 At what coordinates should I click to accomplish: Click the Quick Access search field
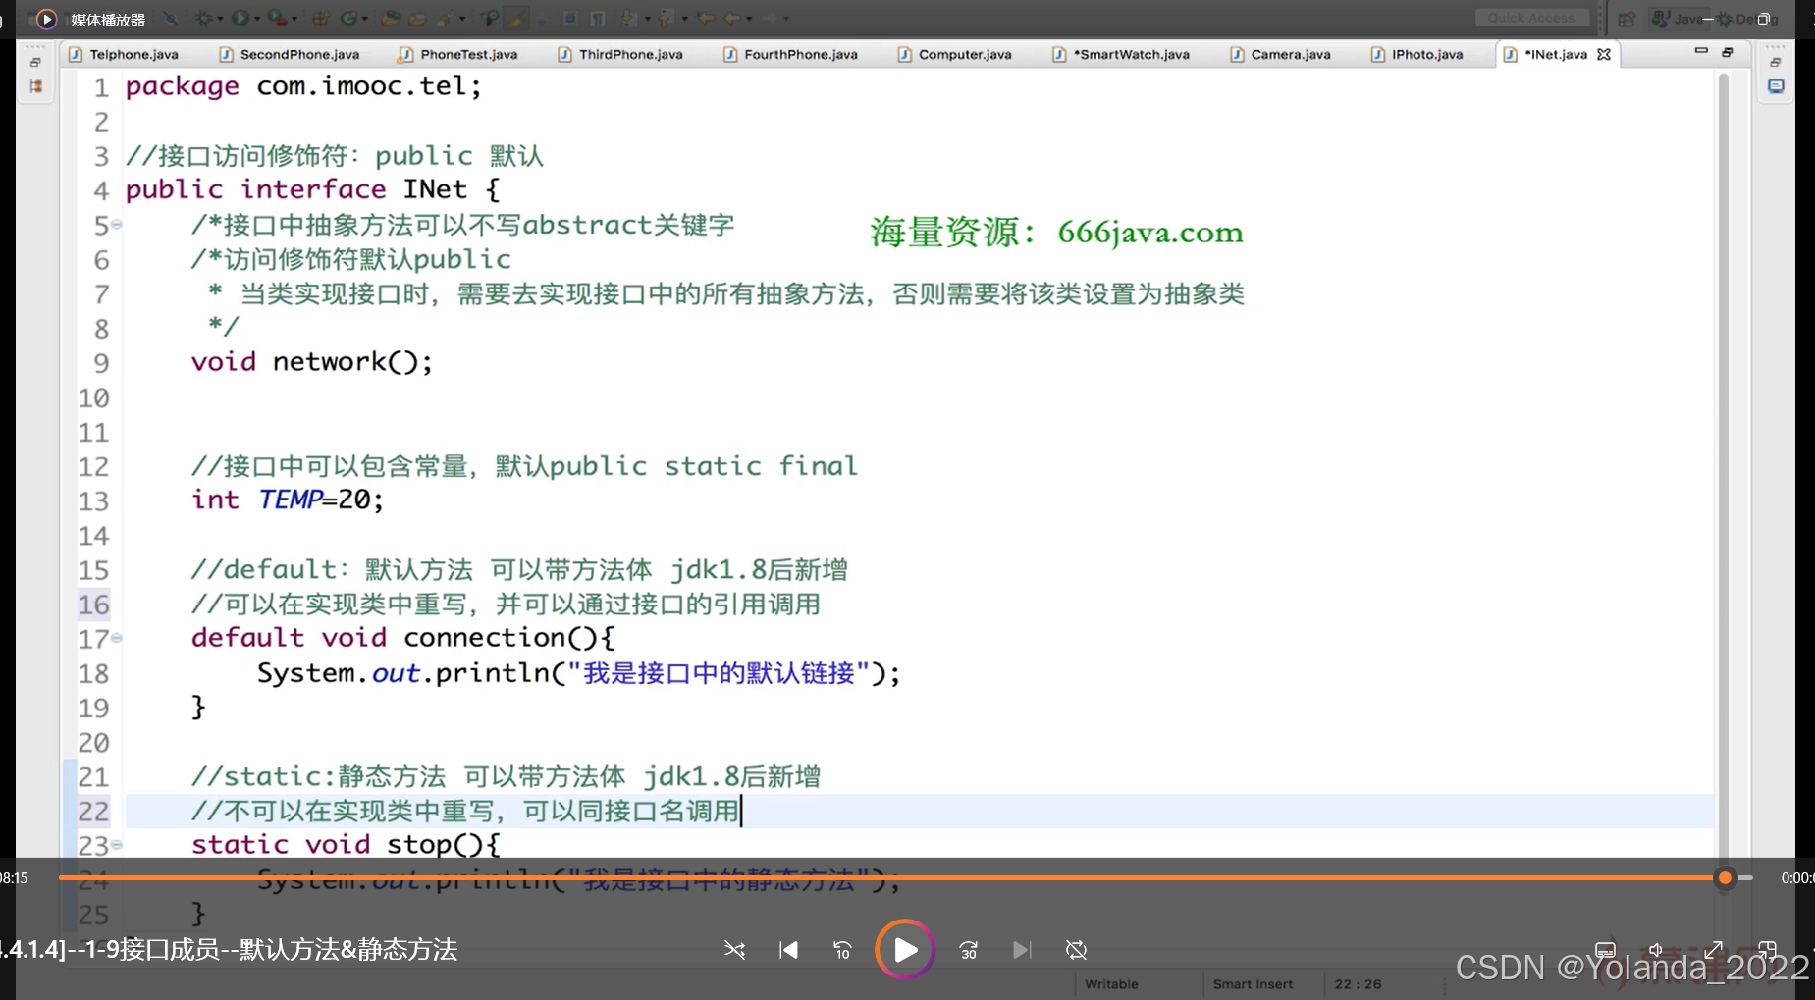point(1531,18)
